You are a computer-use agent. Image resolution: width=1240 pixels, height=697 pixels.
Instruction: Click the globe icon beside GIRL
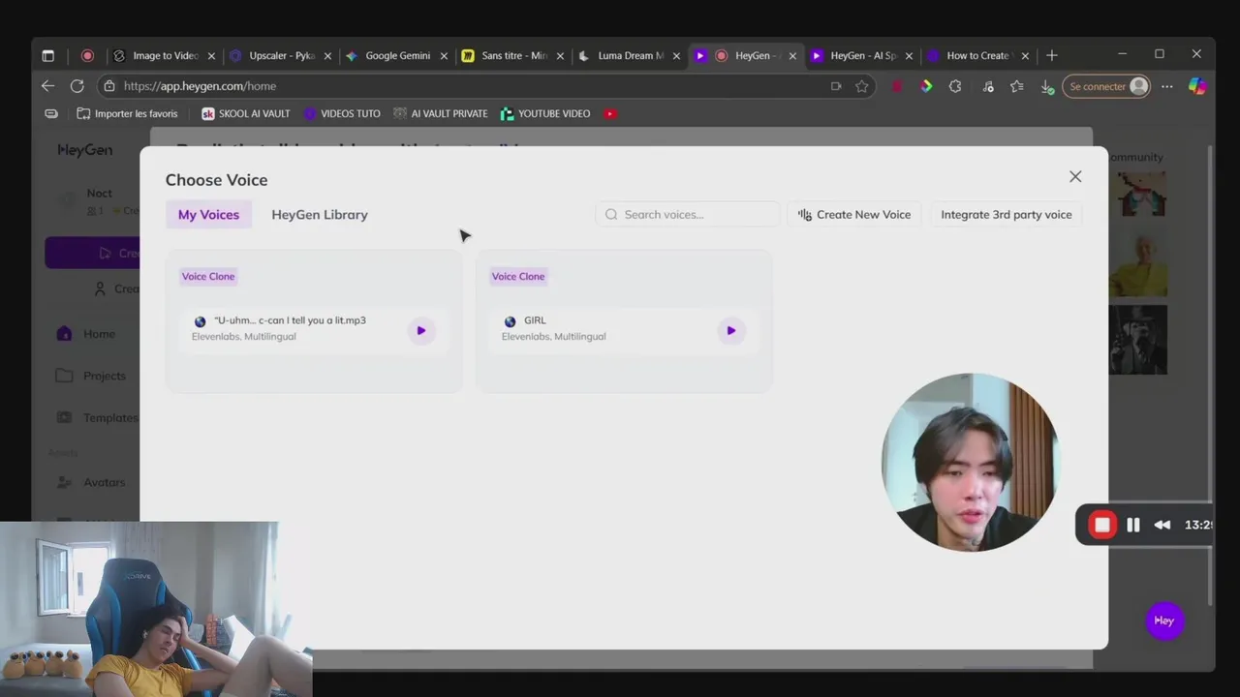(510, 321)
